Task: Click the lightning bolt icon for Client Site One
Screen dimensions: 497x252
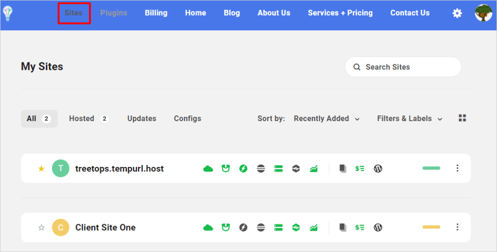Action: click(243, 227)
